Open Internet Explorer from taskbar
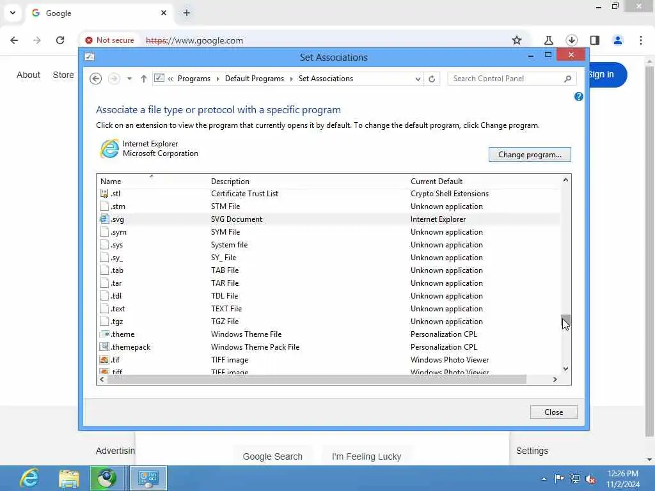 (29, 478)
